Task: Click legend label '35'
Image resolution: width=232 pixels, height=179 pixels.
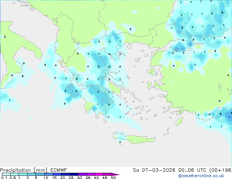Action: click(88, 178)
